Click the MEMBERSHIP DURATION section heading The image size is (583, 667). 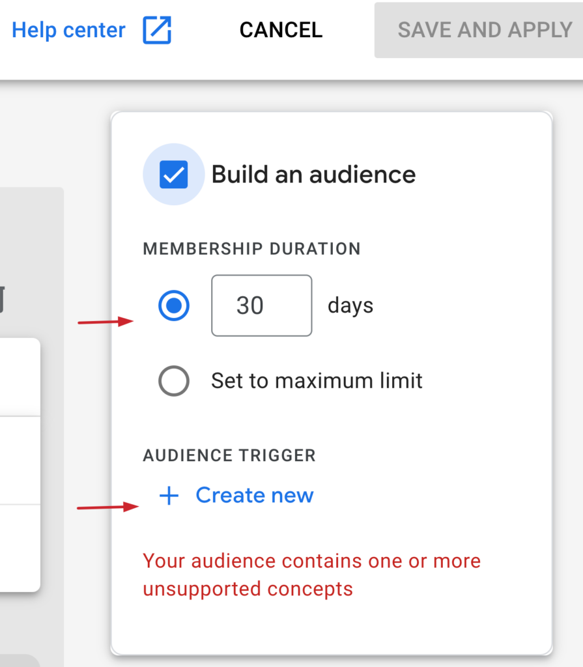click(251, 249)
